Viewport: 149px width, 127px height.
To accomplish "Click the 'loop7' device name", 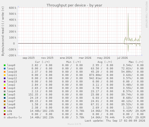I will coord(11,101).
